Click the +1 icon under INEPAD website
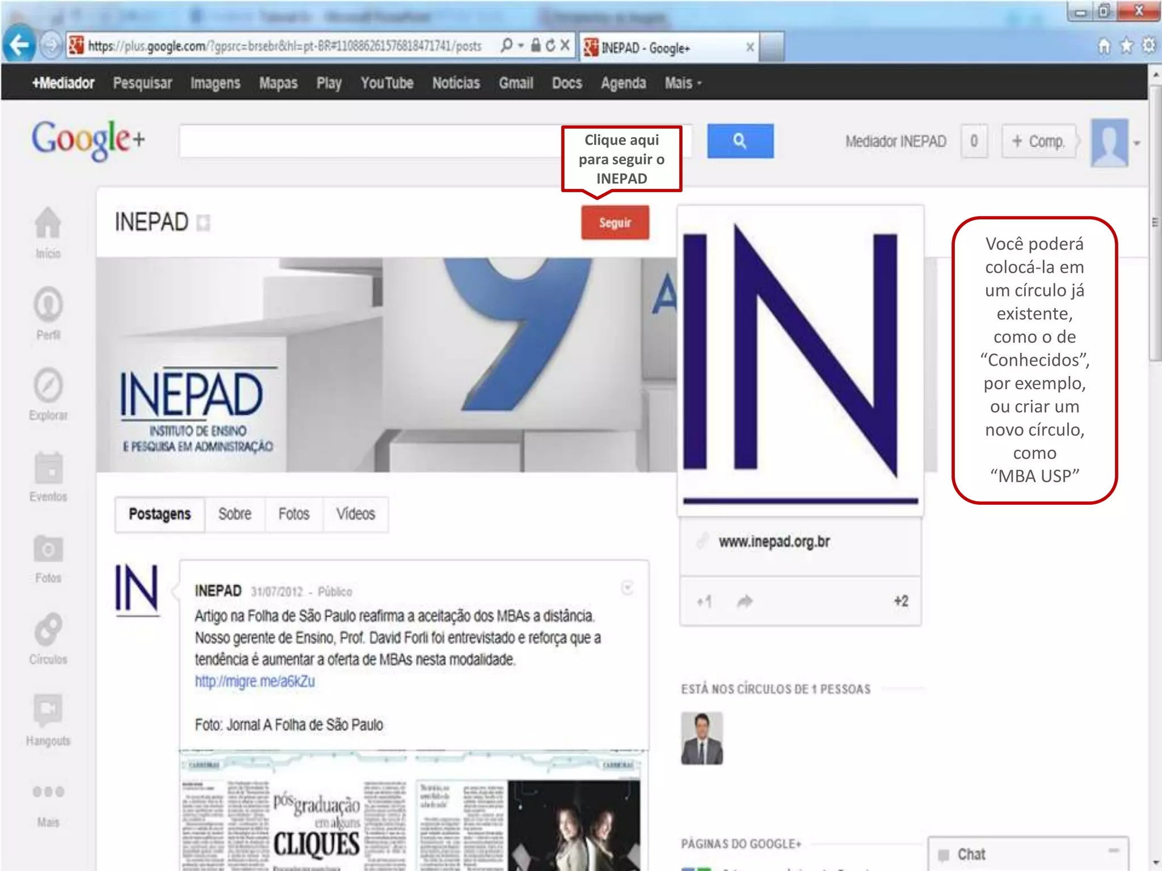 tap(704, 601)
